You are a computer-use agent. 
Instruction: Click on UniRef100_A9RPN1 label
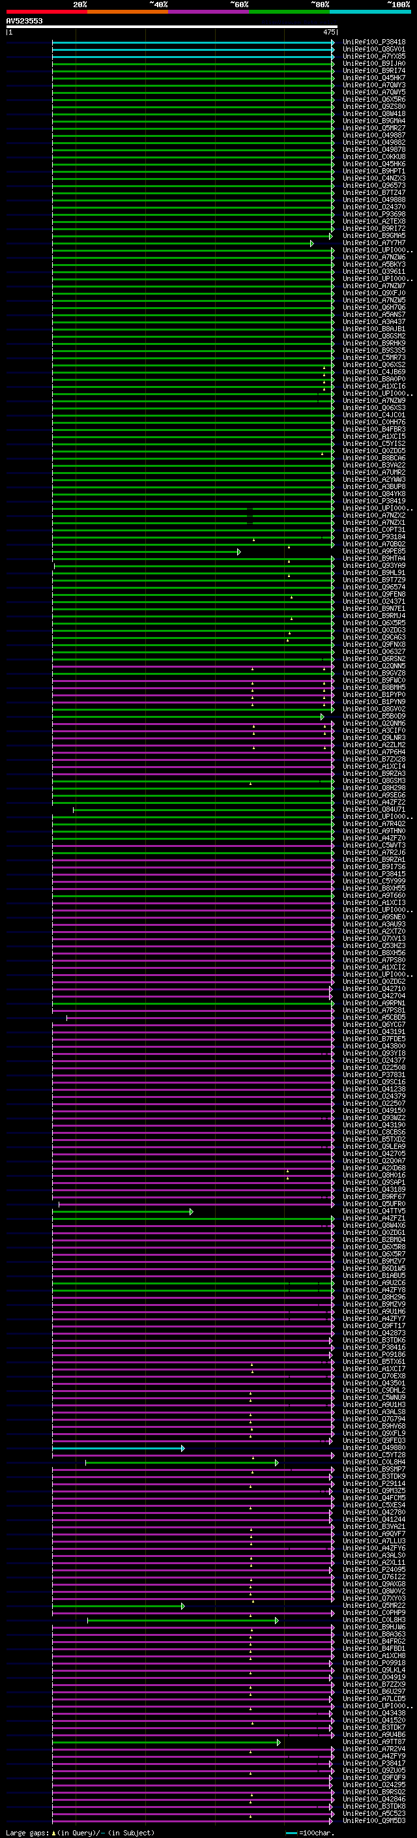[x=374, y=1003]
